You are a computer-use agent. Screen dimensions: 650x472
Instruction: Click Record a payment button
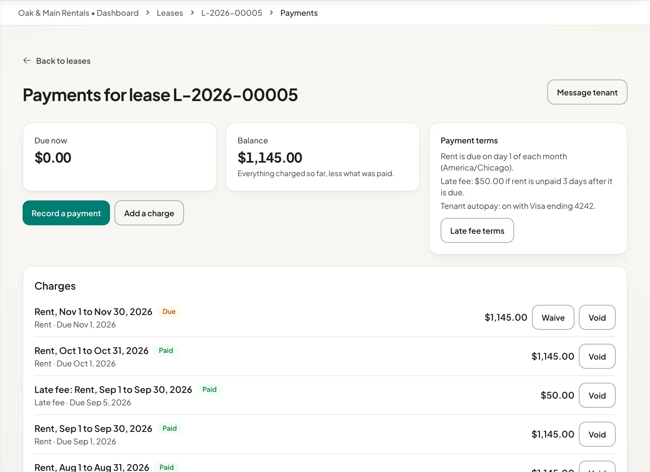(66, 213)
